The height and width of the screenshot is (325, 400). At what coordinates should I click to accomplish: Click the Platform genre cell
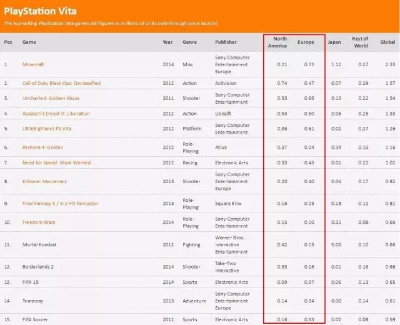(192, 129)
